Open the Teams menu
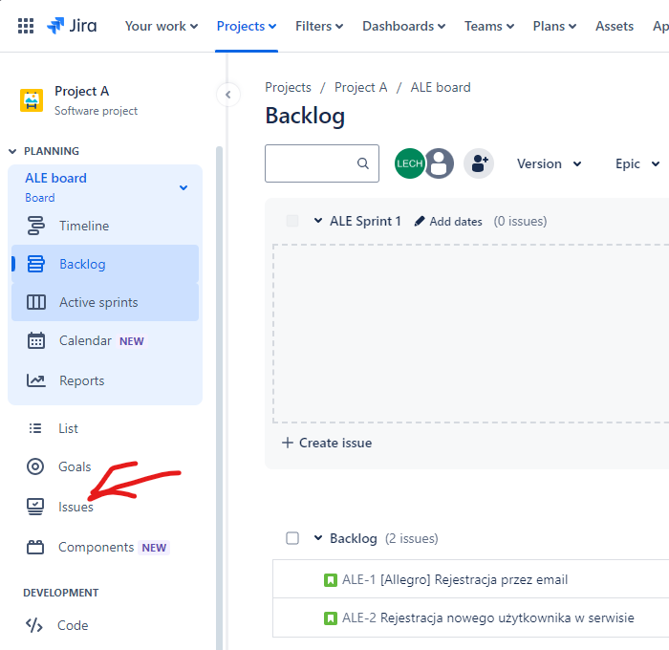The width and height of the screenshot is (669, 650). pos(489,26)
